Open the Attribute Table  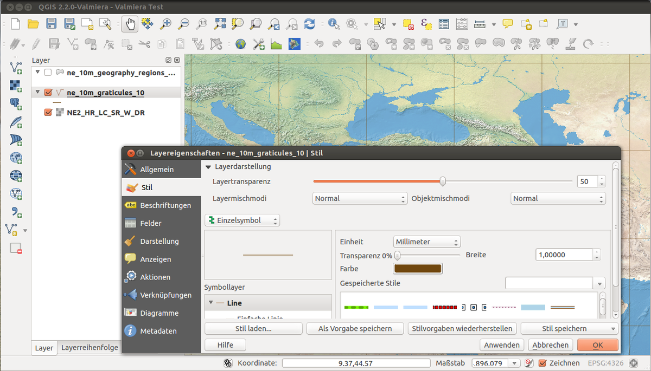[x=443, y=24]
